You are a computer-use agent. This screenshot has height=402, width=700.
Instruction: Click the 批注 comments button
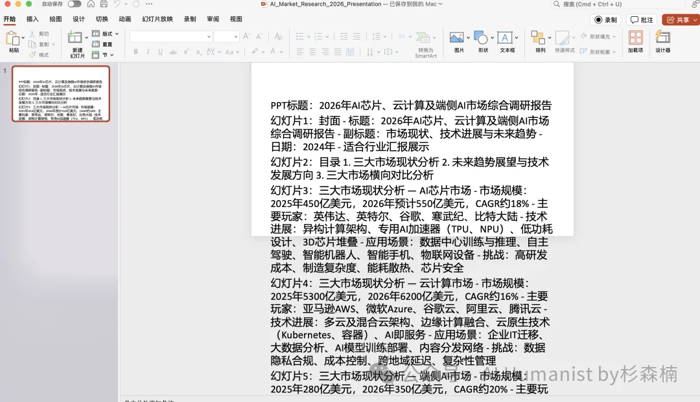(x=641, y=19)
